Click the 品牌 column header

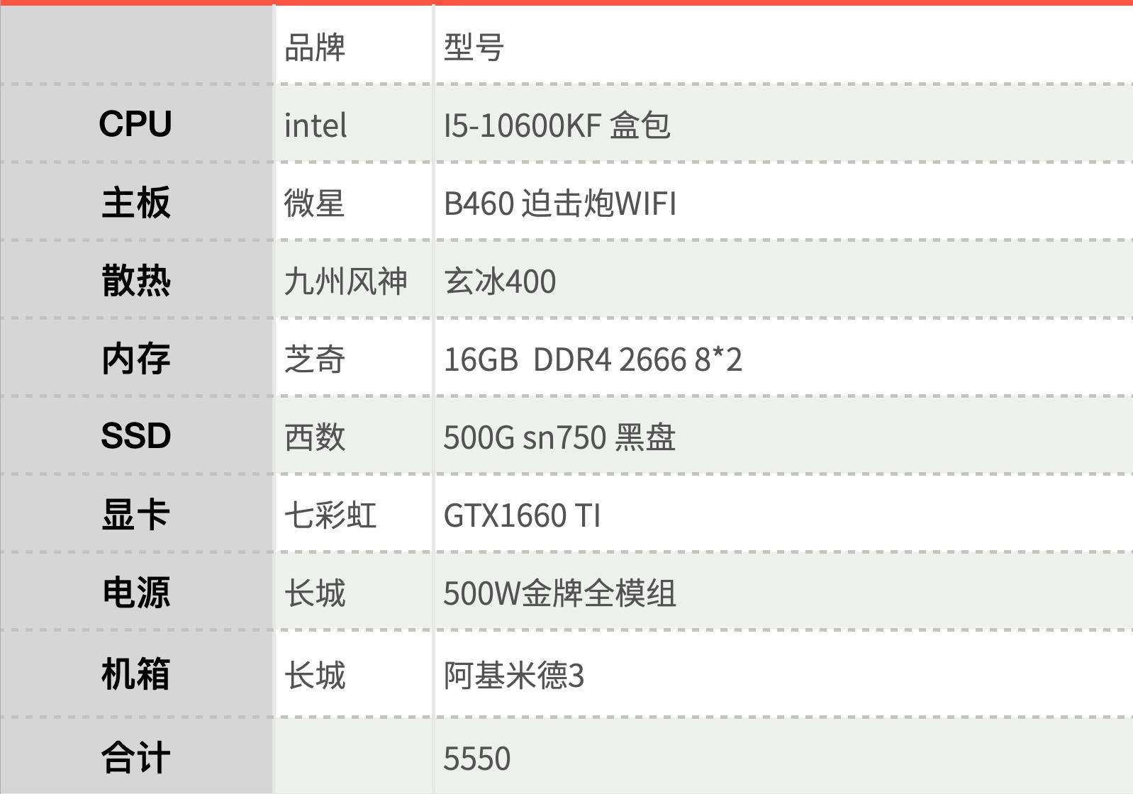pos(315,47)
